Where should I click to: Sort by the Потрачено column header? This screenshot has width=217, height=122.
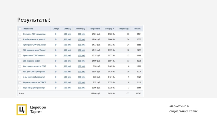tap(95, 29)
